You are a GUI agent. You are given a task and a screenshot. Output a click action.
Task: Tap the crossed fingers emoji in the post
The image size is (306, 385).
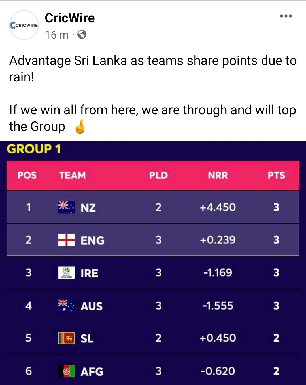80,127
